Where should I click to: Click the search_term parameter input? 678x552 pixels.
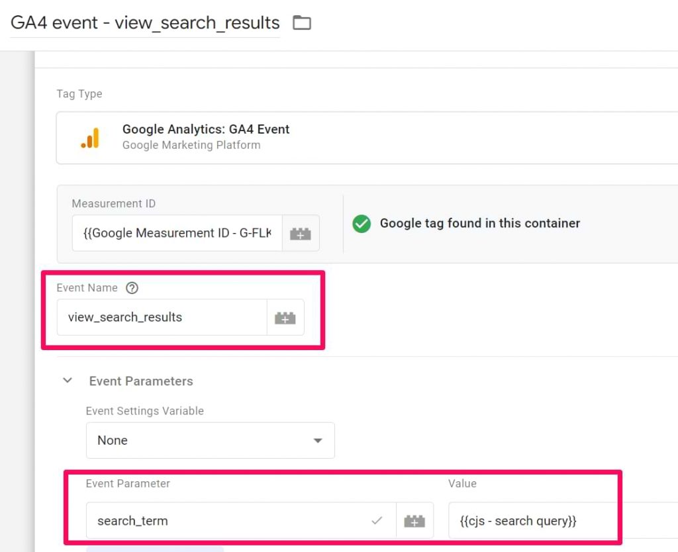[x=199, y=521]
